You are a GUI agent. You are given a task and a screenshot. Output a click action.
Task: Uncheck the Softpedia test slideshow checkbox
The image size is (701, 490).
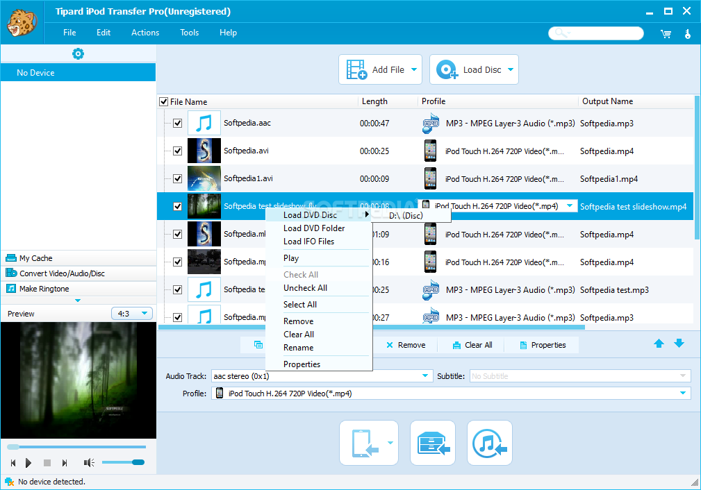[x=177, y=206]
